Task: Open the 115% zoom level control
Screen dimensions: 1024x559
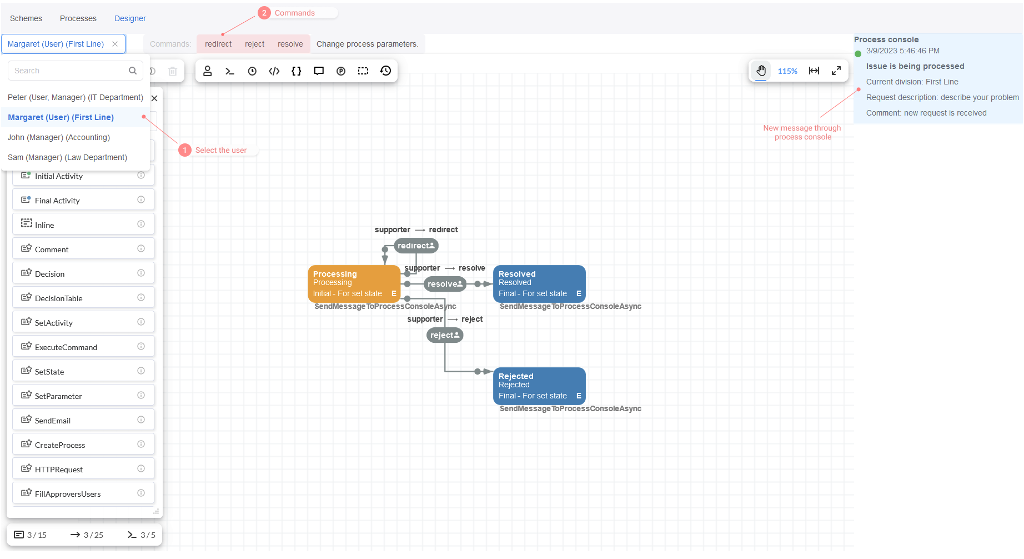Action: [787, 71]
